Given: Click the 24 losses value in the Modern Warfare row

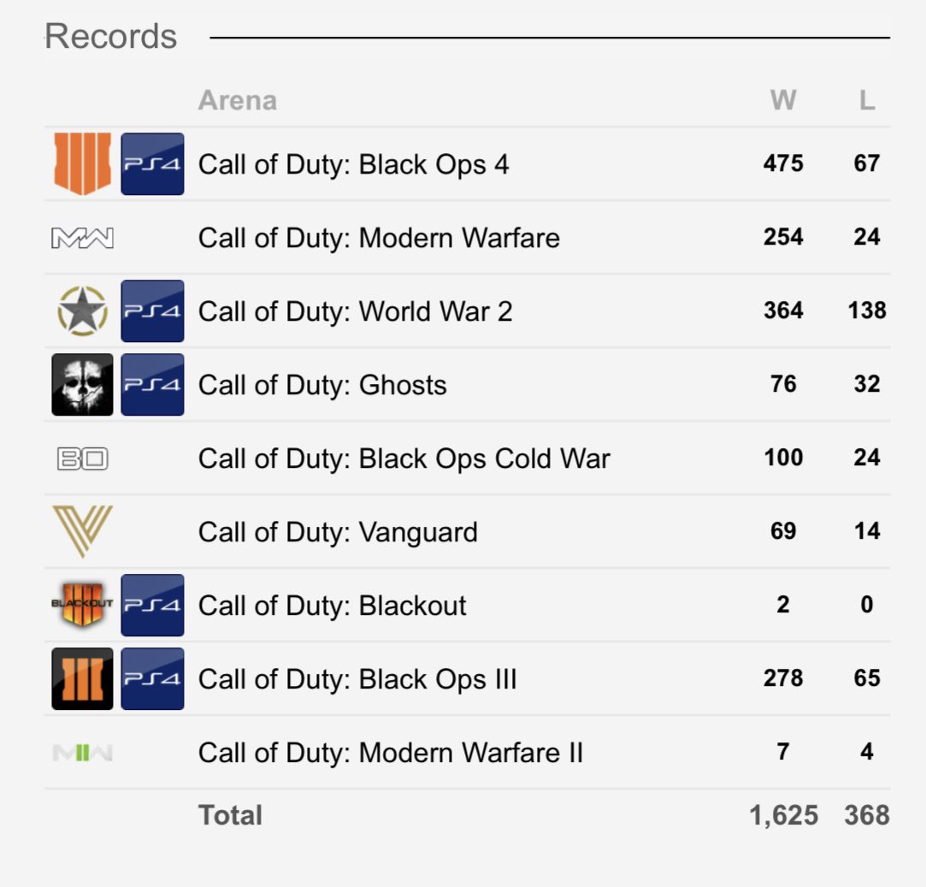Looking at the screenshot, I should [x=866, y=237].
